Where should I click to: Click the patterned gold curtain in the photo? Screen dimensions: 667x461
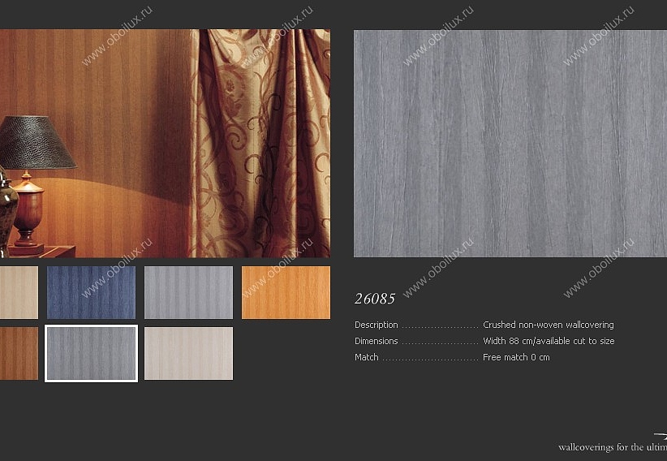click(260, 144)
